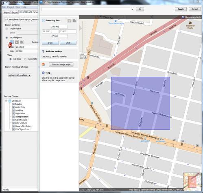The image size is (203, 193).
Task: Toggle the Building feature class checkbox
Action: pos(13,104)
